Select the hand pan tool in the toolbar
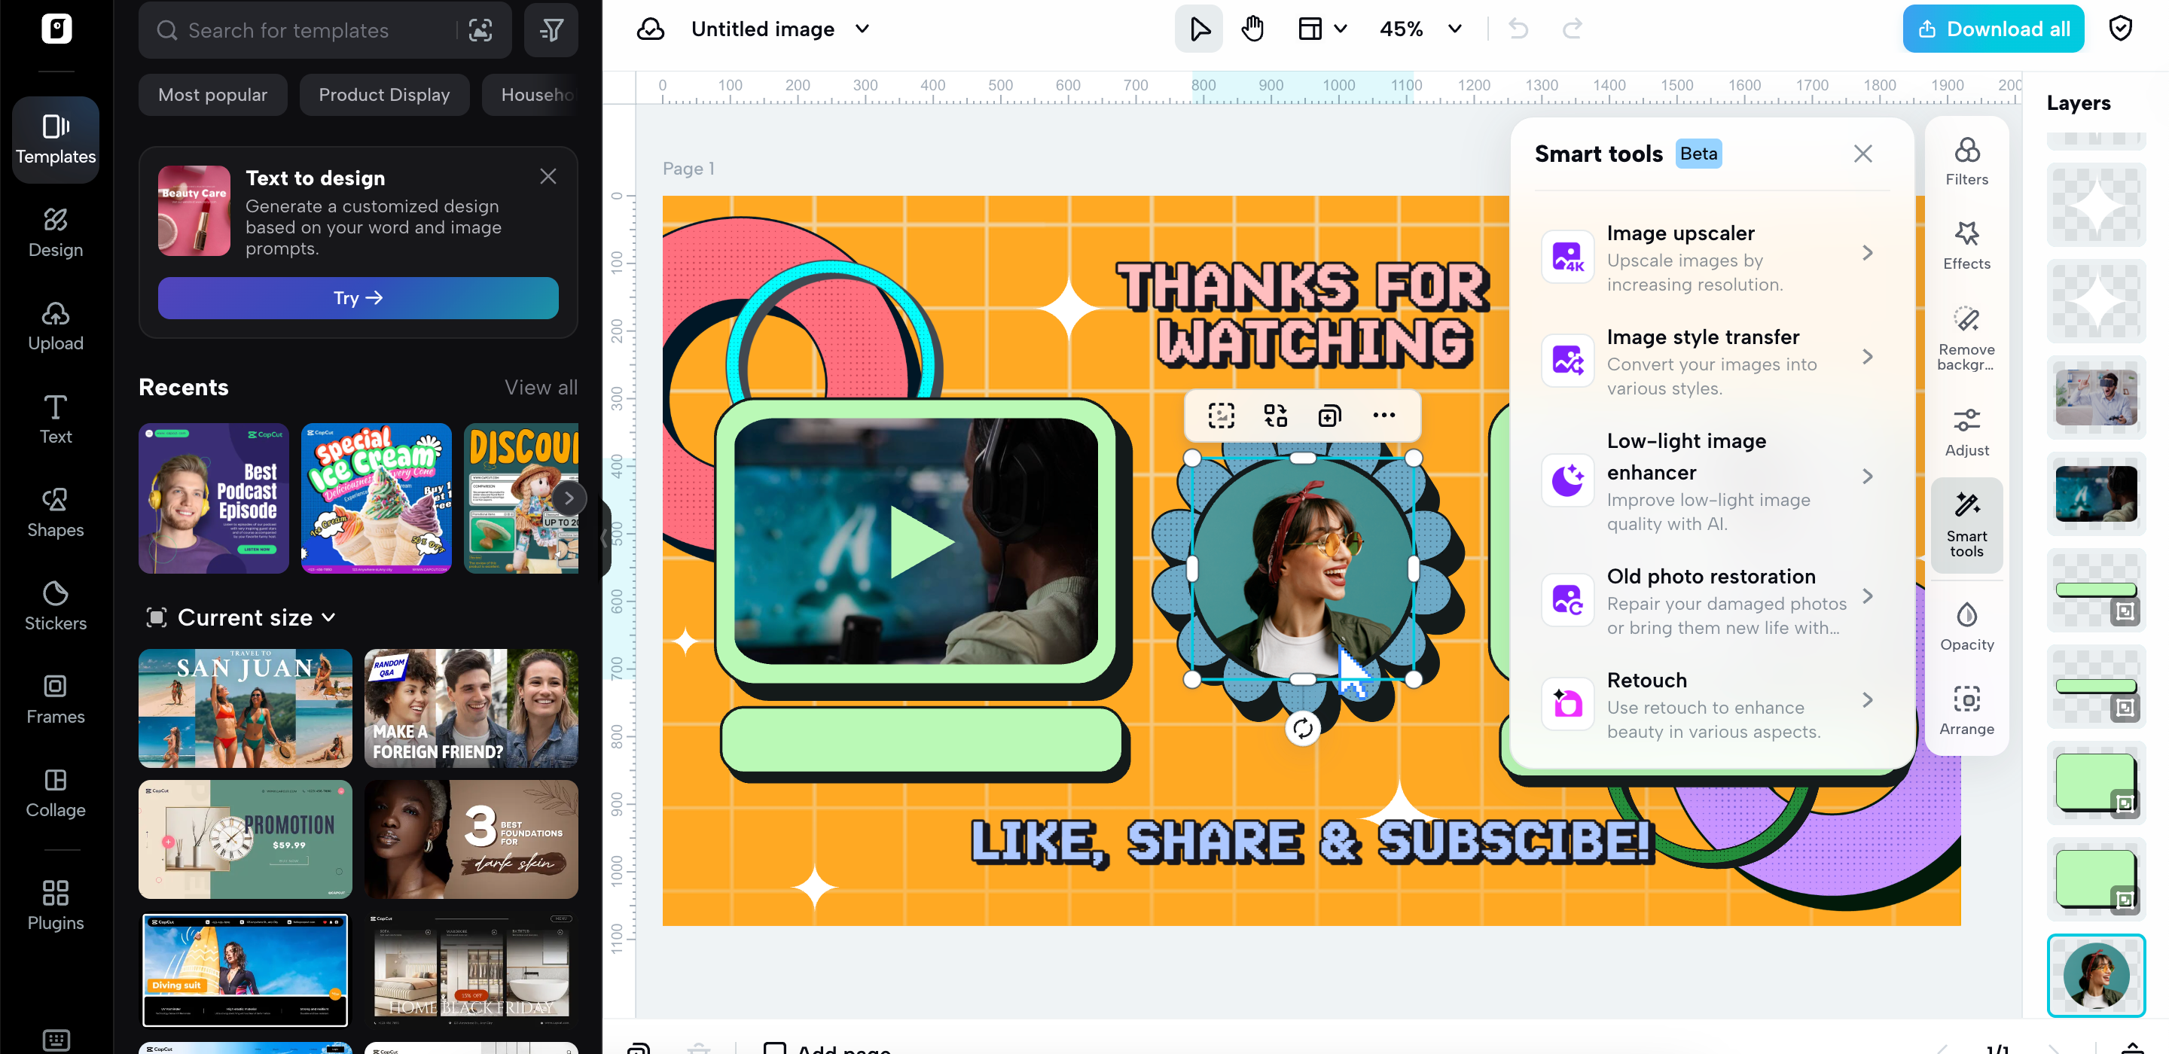The height and width of the screenshot is (1054, 2169). tap(1252, 28)
